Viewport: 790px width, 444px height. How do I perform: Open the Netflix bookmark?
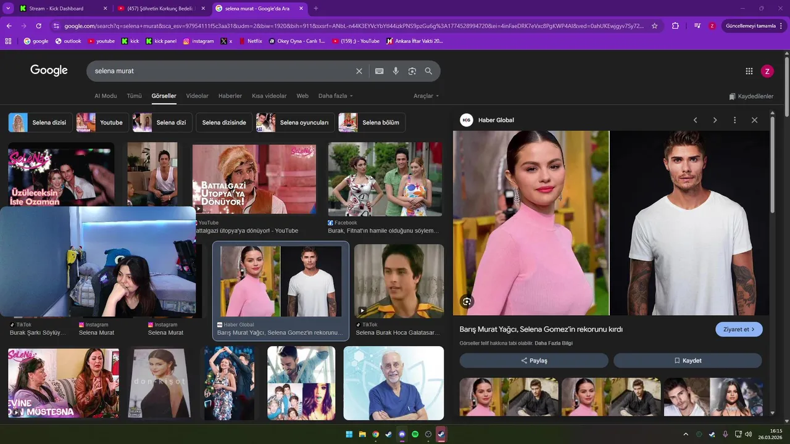click(250, 41)
